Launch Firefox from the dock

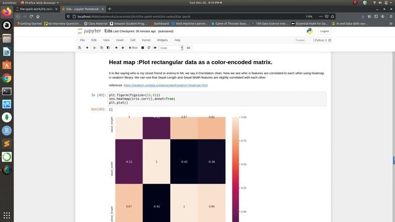(7, 12)
